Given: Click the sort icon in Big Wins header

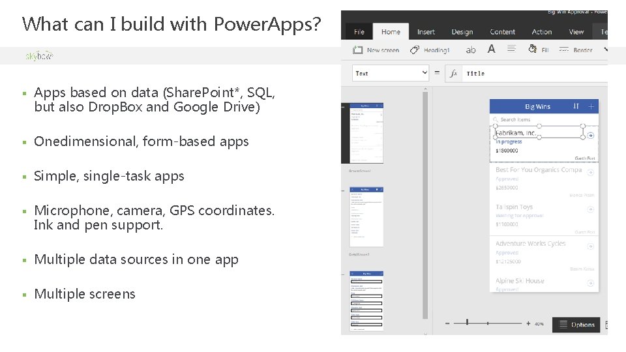Looking at the screenshot, I should pyautogui.click(x=576, y=106).
